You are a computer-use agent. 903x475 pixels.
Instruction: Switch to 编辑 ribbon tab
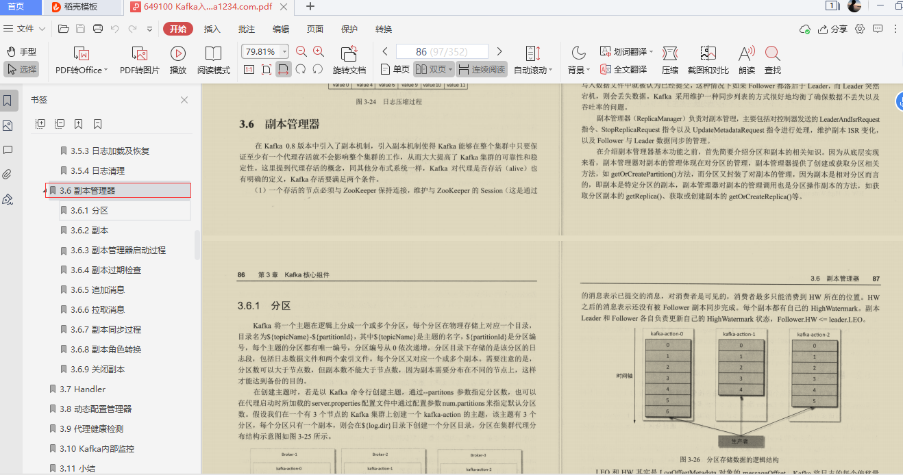[x=281, y=29]
